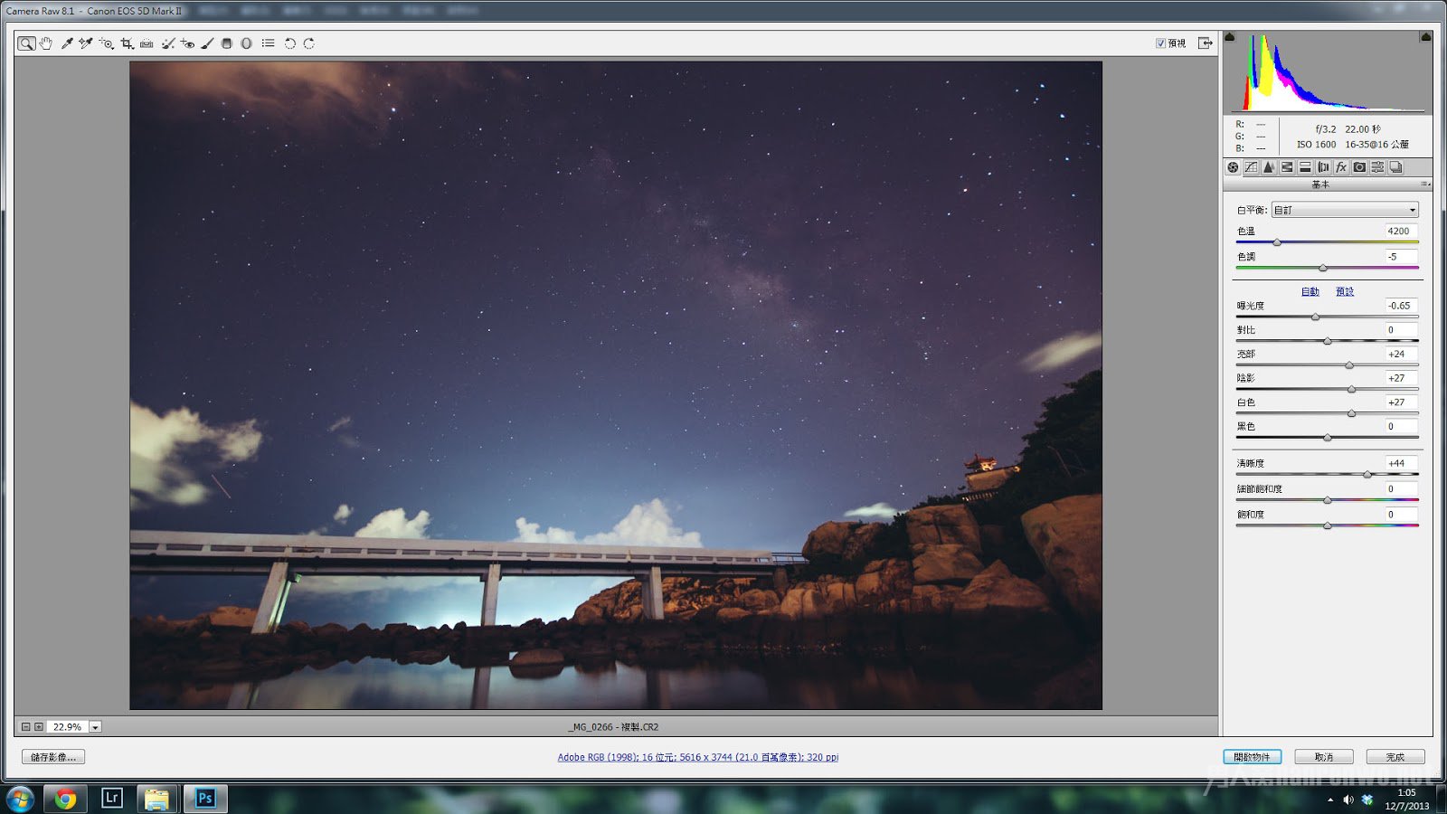Open the zoom level dropdown arrow
The image size is (1447, 814).
95,727
